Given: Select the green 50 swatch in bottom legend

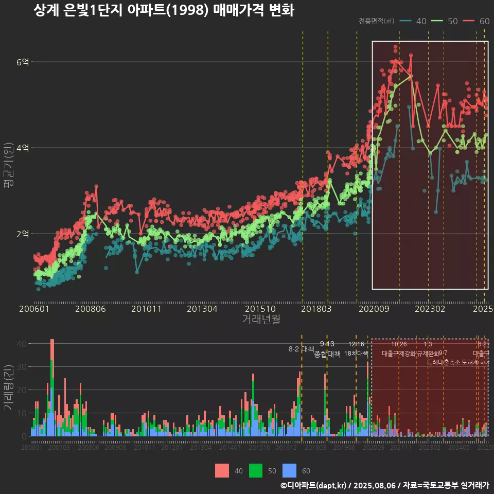Looking at the screenshot, I should point(256,471).
